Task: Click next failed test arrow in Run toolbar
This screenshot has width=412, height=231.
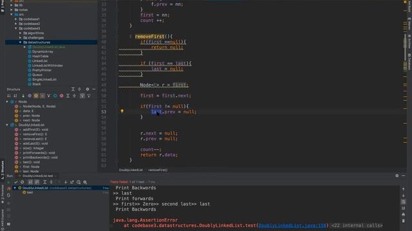Action: click(66, 182)
